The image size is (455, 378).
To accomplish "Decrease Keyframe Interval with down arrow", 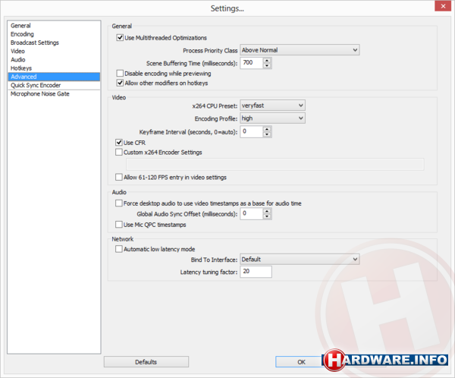I will click(x=267, y=134).
